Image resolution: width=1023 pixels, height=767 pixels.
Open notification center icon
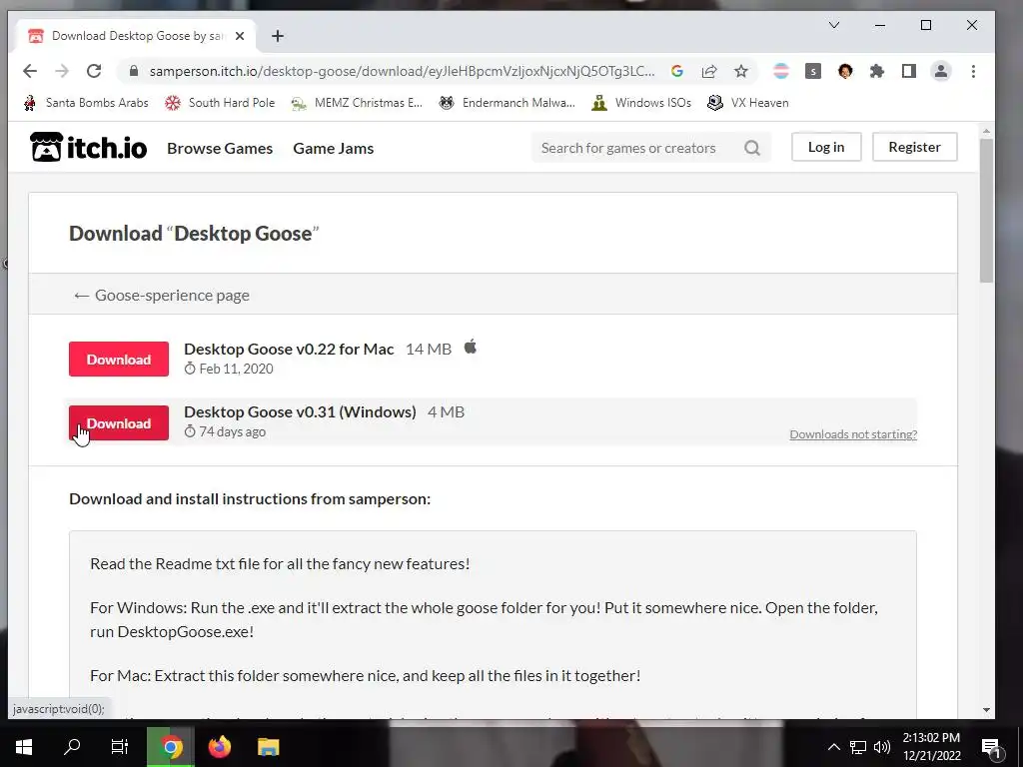coord(991,749)
